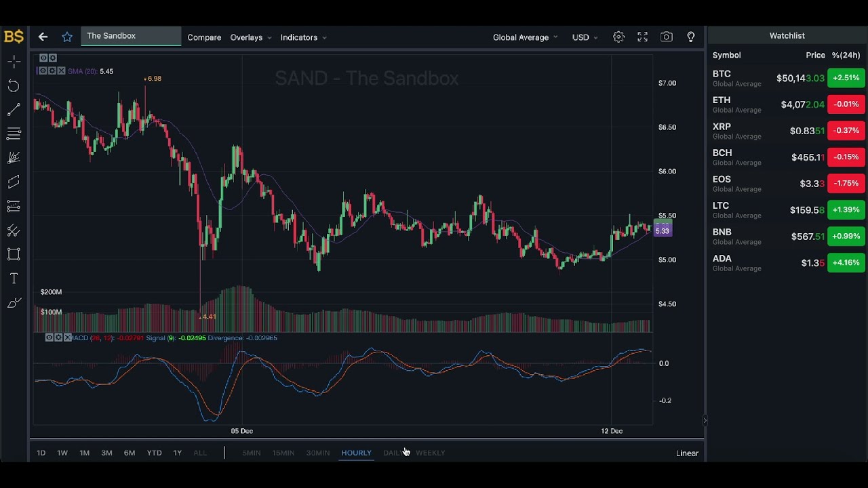Sort watchlist by Price column

pos(815,55)
